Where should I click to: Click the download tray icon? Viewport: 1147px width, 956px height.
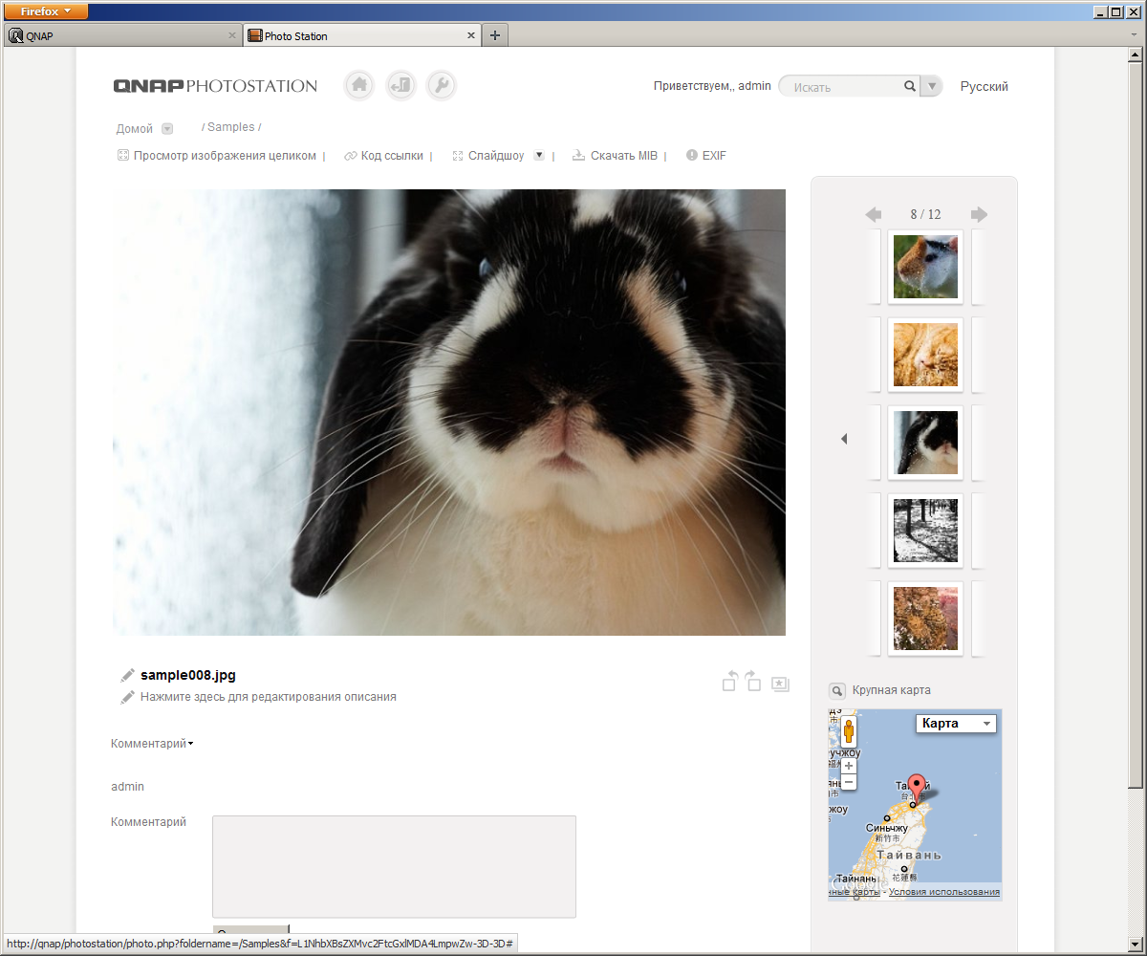pos(578,156)
